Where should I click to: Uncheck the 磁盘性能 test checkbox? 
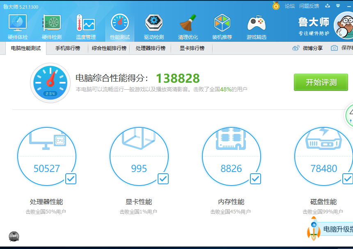pos(348,179)
